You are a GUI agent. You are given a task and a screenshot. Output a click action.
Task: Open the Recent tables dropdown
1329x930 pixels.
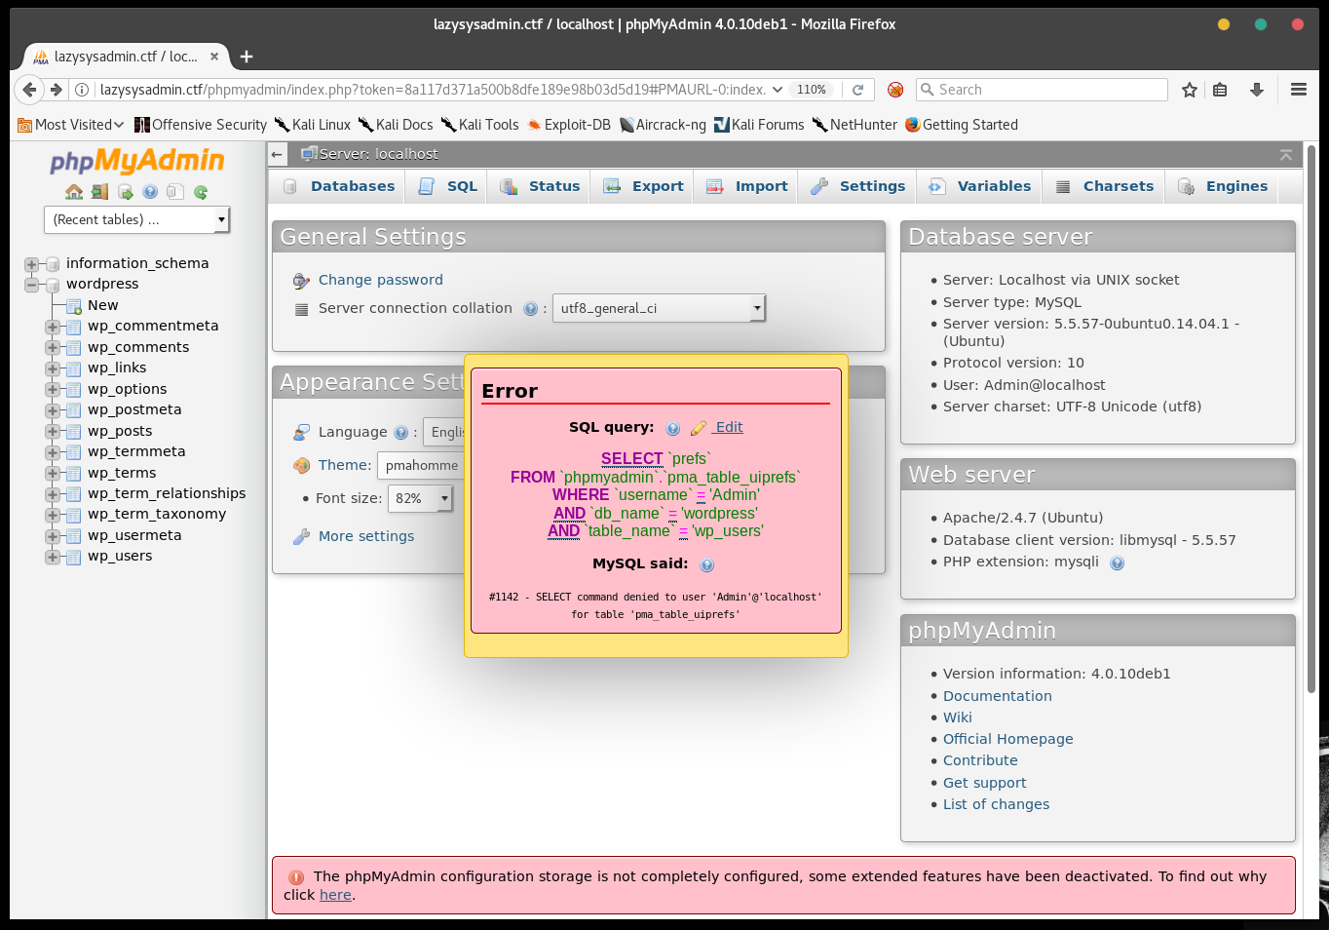136,220
